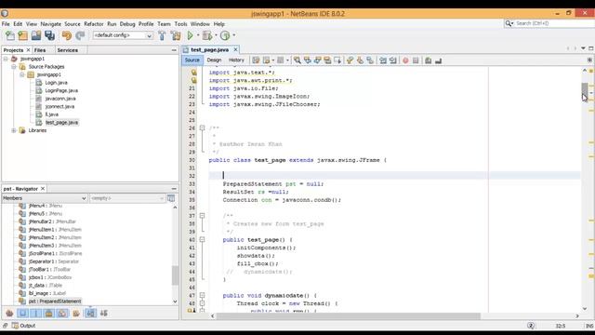Click the New Project toolbar icon
The image size is (595, 335).
[x=22, y=35]
